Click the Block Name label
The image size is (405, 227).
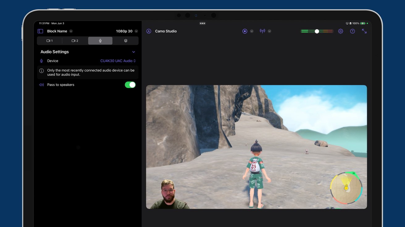point(57,31)
